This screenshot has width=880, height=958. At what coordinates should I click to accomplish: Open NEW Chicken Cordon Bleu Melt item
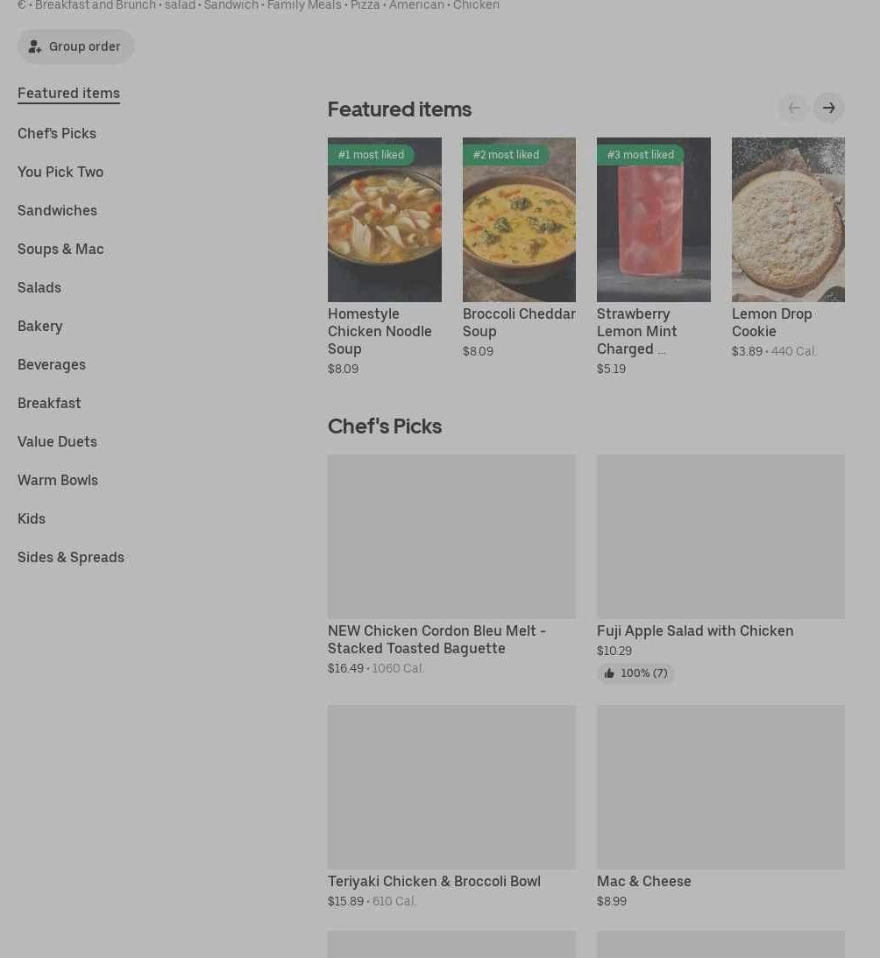pyautogui.click(x=451, y=564)
